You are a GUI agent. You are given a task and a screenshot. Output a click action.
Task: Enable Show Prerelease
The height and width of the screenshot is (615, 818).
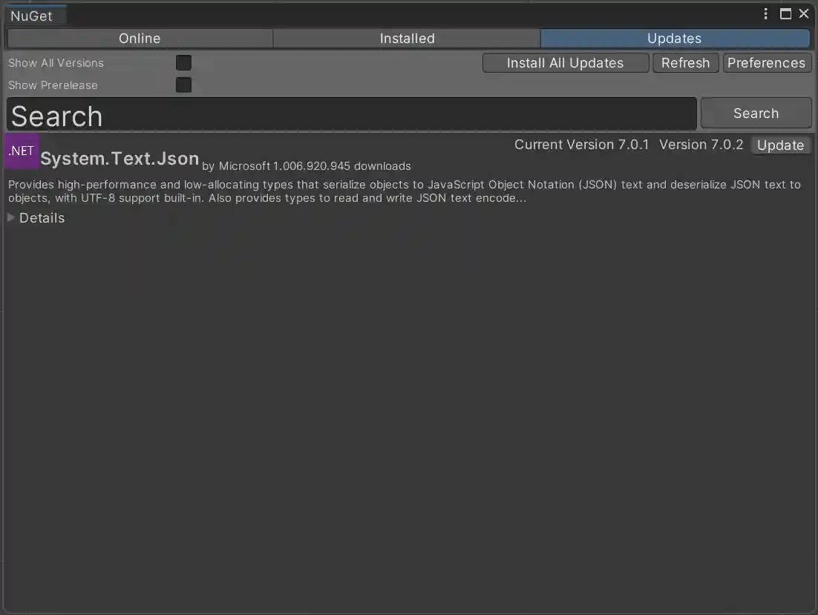pyautogui.click(x=183, y=85)
